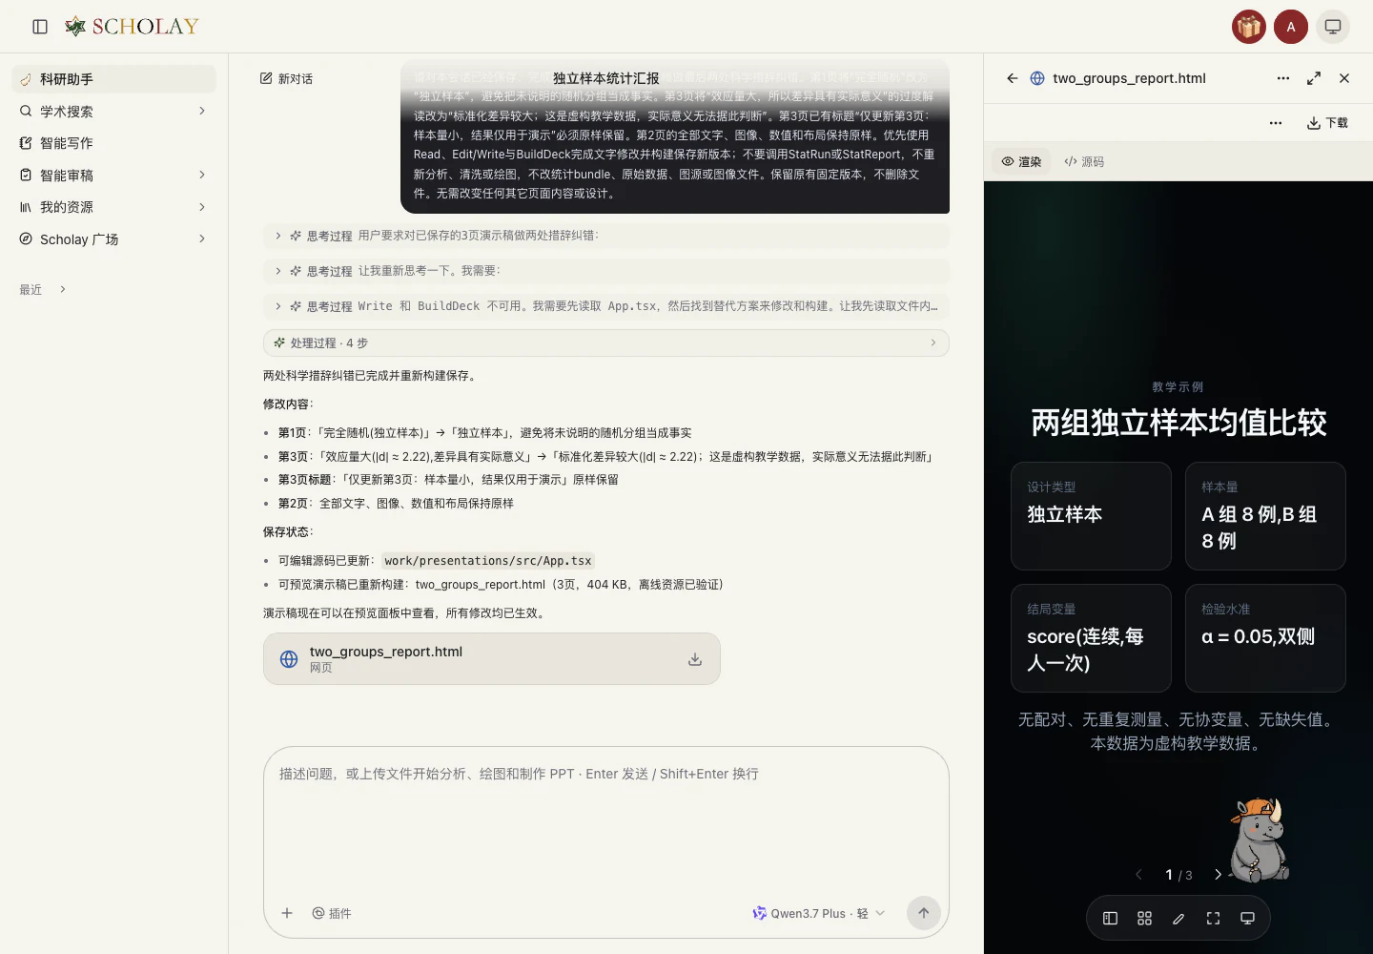Open the two_groups_report.html file card
The width and height of the screenshot is (1373, 954).
(492, 659)
